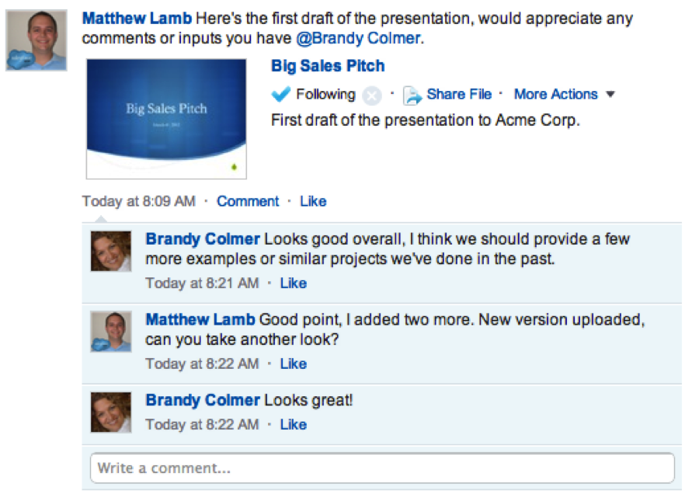
Task: Like Brandy's comment from 8:21 AM
Action: click(293, 283)
